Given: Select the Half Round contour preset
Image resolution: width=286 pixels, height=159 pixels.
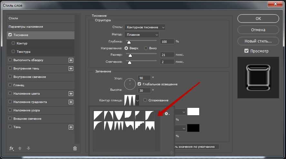Looking at the screenshot, I should pos(98,126).
